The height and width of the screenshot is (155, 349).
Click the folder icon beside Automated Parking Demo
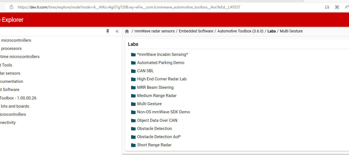(133, 63)
